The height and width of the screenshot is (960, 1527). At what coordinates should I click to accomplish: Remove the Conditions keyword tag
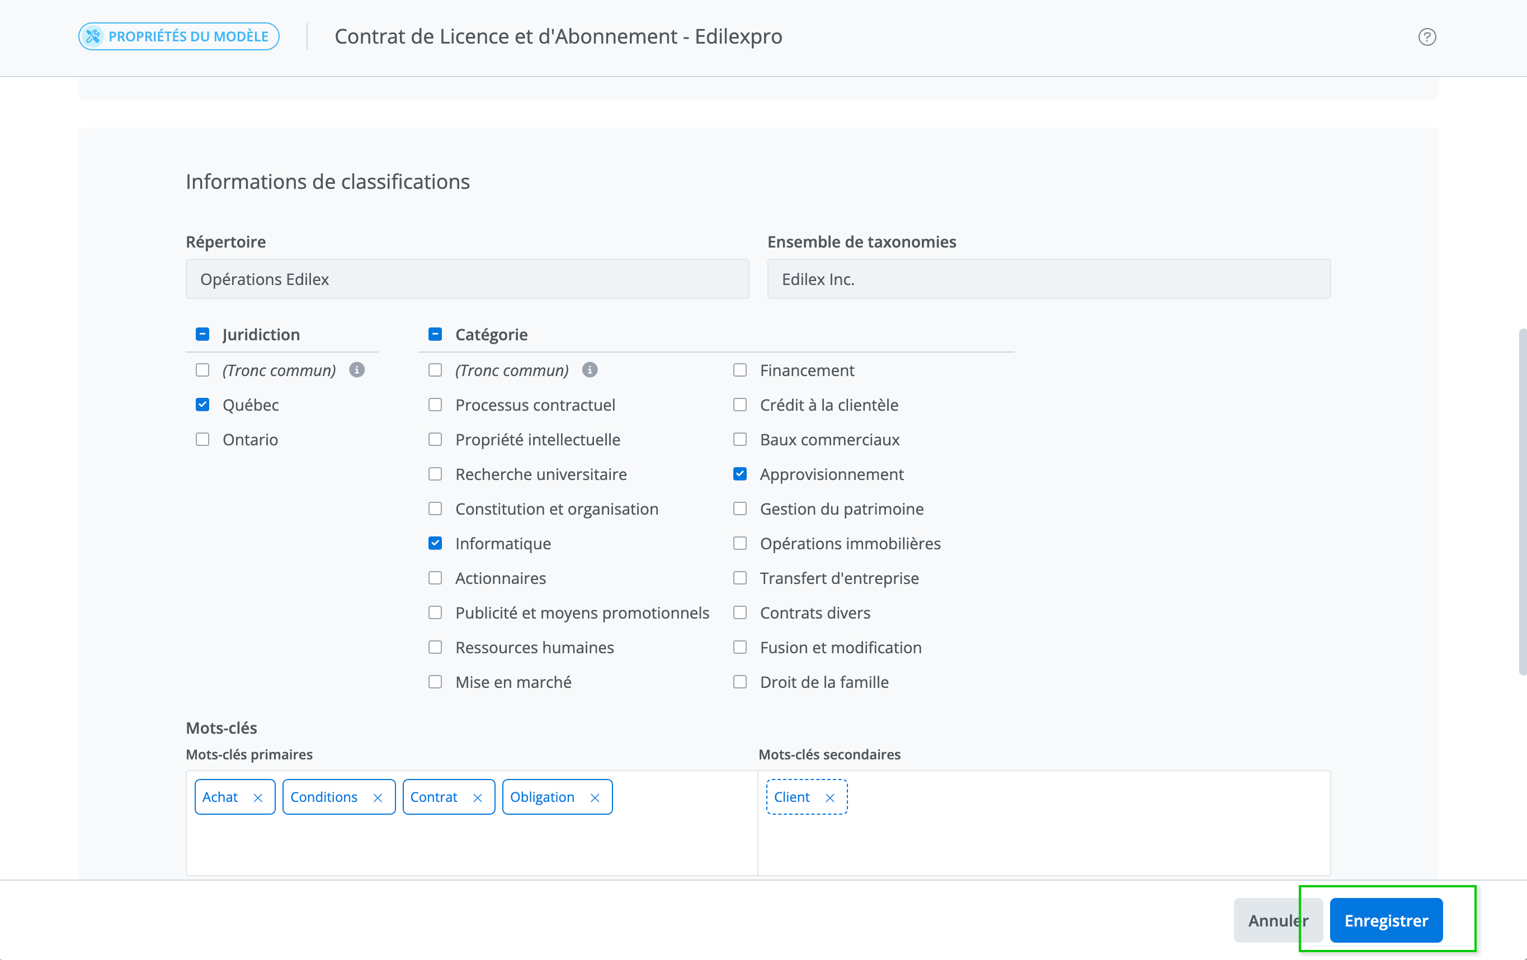pos(378,798)
